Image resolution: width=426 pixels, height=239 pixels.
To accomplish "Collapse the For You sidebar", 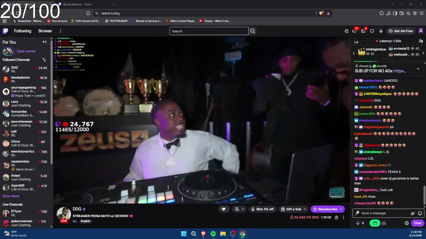I will point(44,42).
